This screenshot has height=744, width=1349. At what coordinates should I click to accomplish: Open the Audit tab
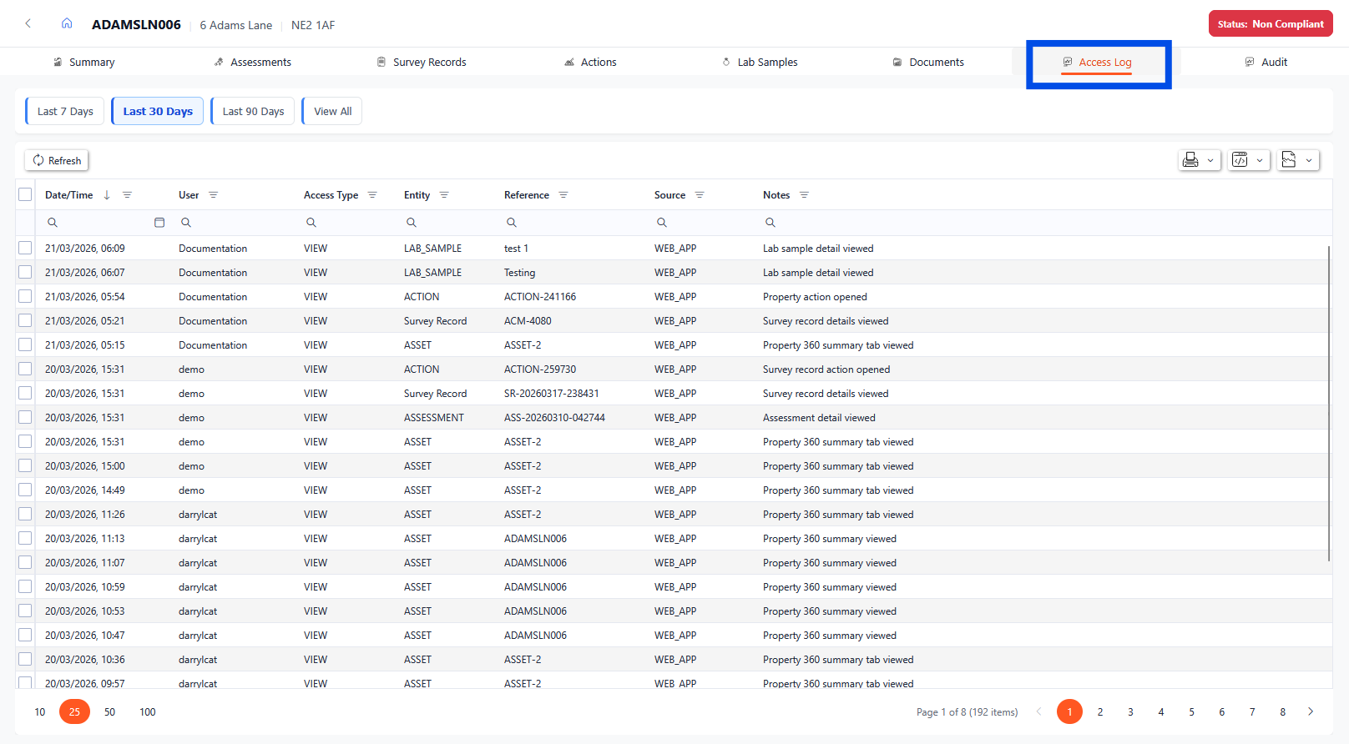click(x=1266, y=62)
